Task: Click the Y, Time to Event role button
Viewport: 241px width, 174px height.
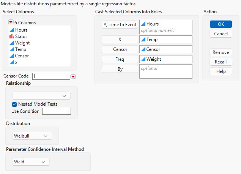Action: pyautogui.click(x=120, y=25)
